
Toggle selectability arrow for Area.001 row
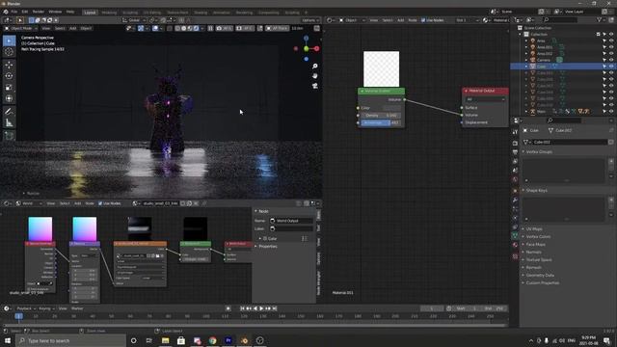[x=604, y=47]
